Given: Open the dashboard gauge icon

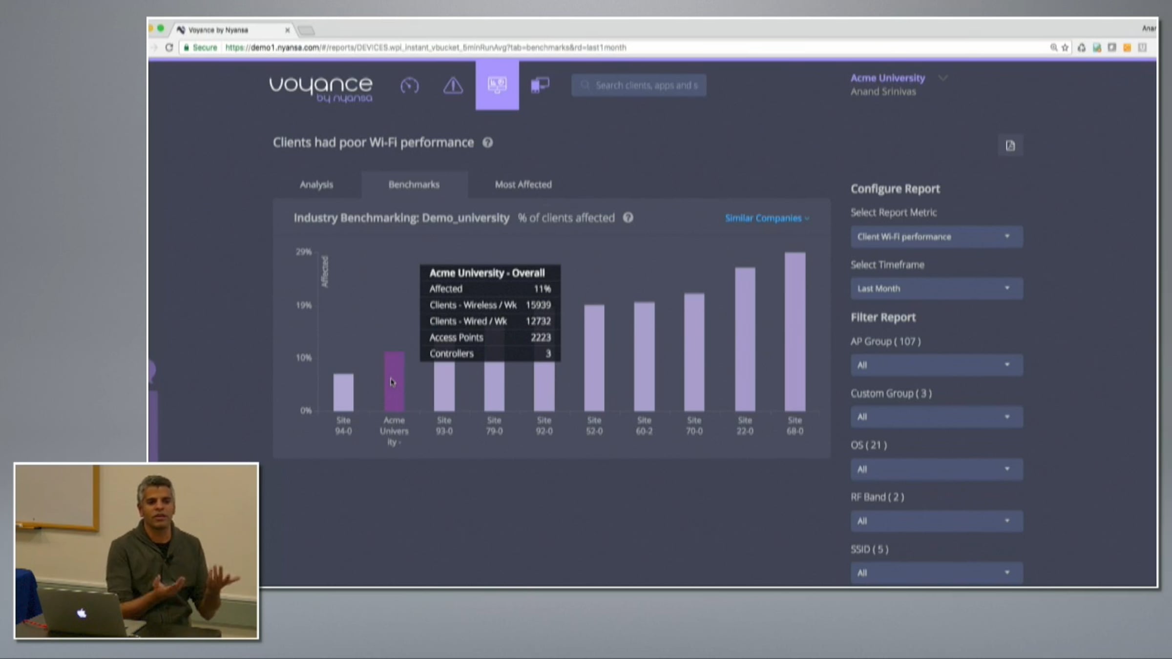Looking at the screenshot, I should click(409, 85).
